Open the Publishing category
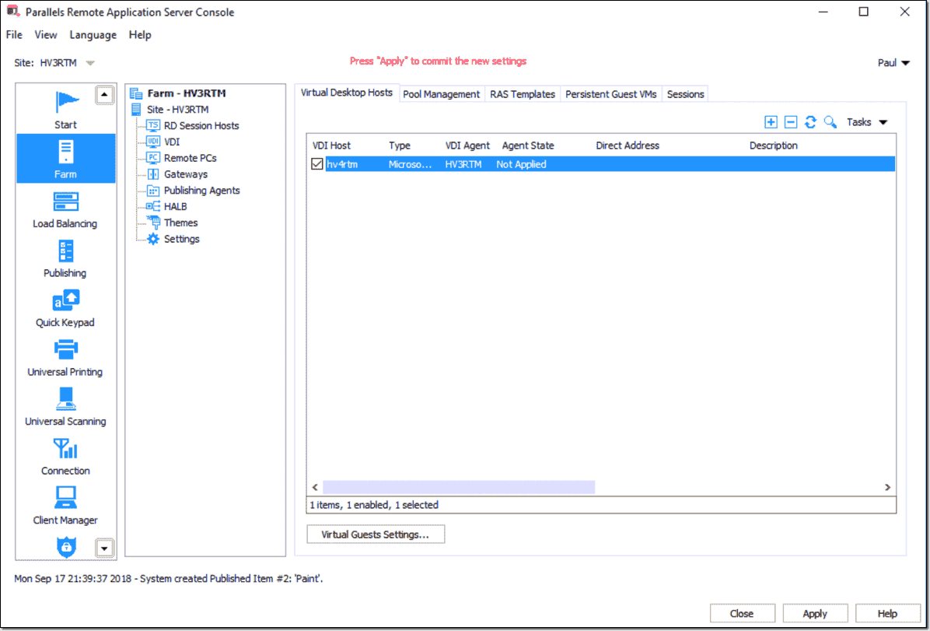Image resolution: width=930 pixels, height=631 pixels. pos(65,259)
